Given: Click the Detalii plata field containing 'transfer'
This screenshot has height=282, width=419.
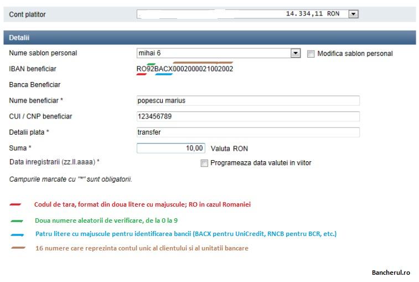Looking at the screenshot, I should (x=248, y=132).
